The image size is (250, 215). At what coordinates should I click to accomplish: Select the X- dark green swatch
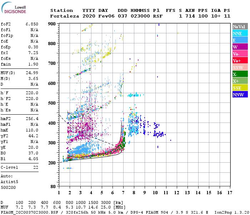point(240,74)
